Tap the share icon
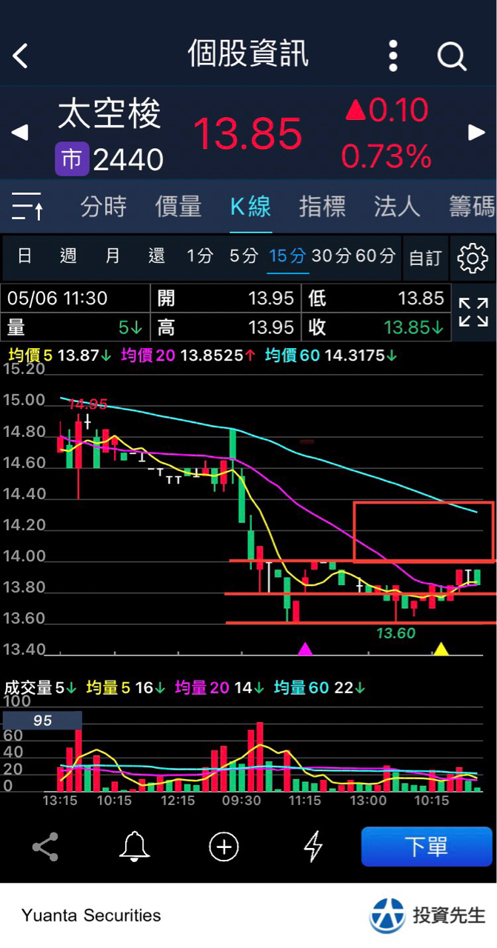Viewport: 497px width, 948px height. (45, 846)
